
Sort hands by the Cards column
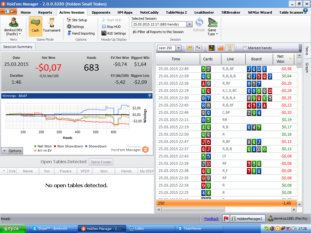click(x=208, y=59)
